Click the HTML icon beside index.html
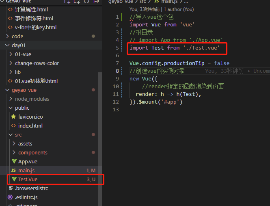Screen dimensions: 270x206 click(x=14, y=126)
